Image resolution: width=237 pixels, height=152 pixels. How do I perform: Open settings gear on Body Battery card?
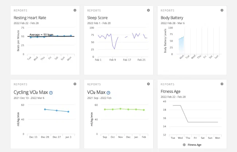(222, 10)
